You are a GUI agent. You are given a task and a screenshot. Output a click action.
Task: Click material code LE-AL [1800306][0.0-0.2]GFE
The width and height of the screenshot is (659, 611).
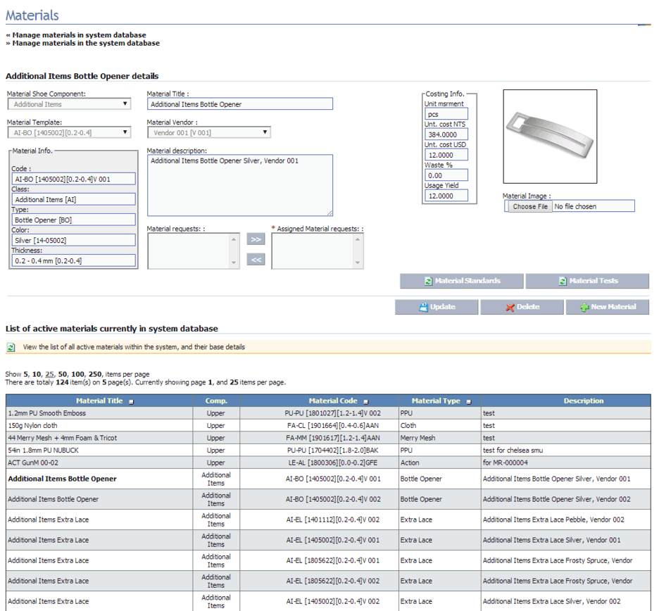pos(333,462)
